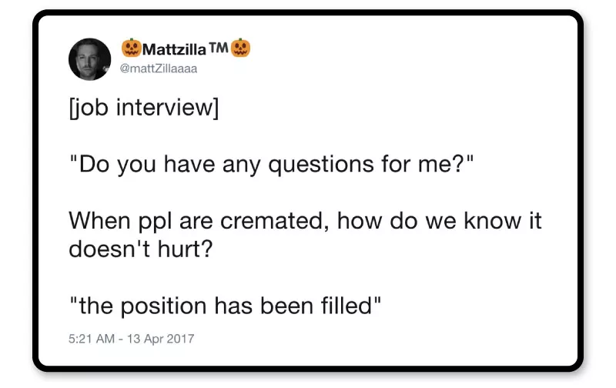Click the pumpkin emoji after the TM symbol
This screenshot has width=616, height=388.
point(242,48)
